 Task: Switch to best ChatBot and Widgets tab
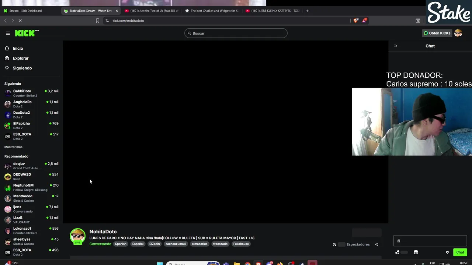coord(212,11)
